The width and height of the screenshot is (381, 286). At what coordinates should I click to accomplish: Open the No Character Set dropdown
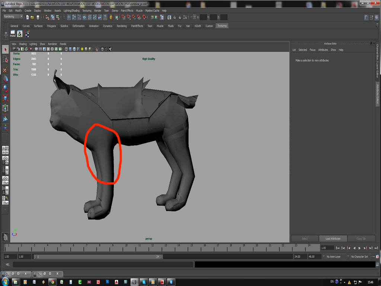pos(360,257)
